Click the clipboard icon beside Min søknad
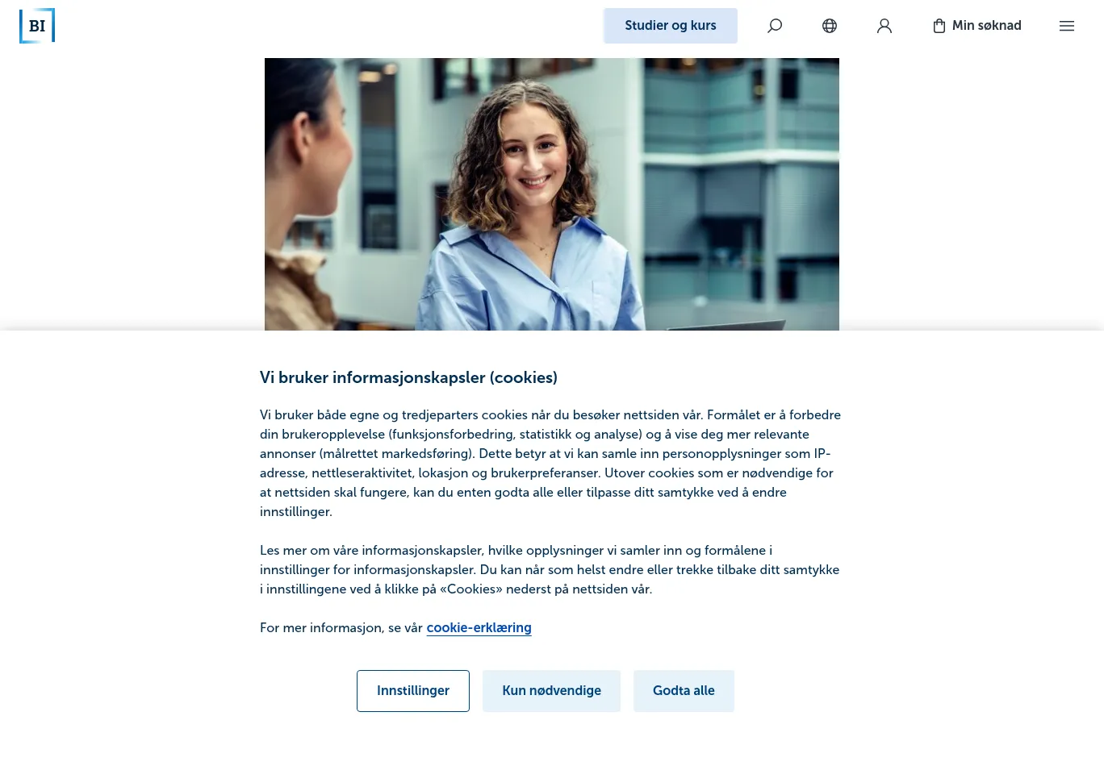 click(939, 26)
